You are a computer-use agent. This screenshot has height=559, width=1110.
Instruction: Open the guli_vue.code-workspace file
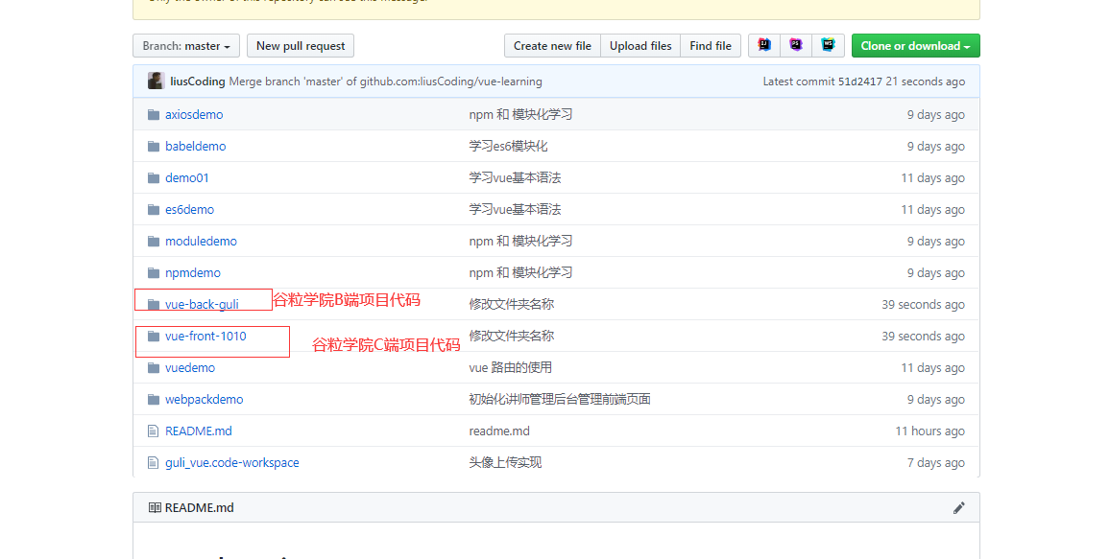pyautogui.click(x=232, y=463)
